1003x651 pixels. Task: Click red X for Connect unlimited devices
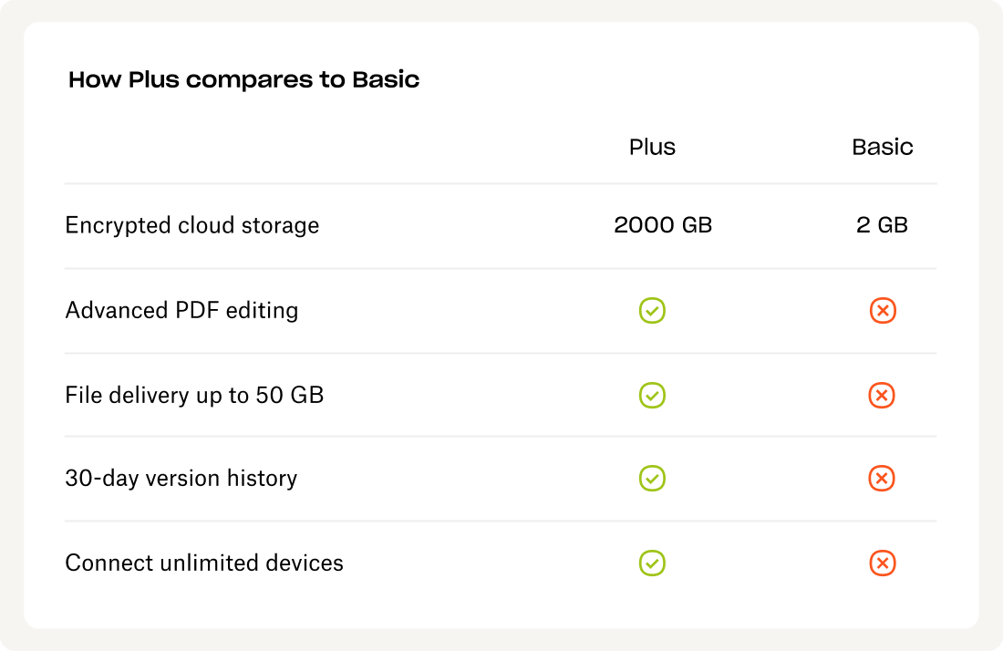point(882,563)
